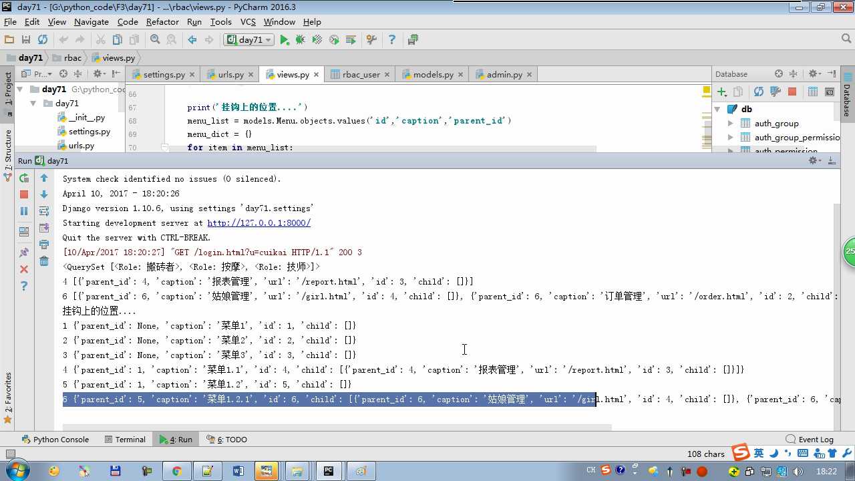Click the Find magnifier icon
The height and width of the screenshot is (481, 855).
click(155, 40)
